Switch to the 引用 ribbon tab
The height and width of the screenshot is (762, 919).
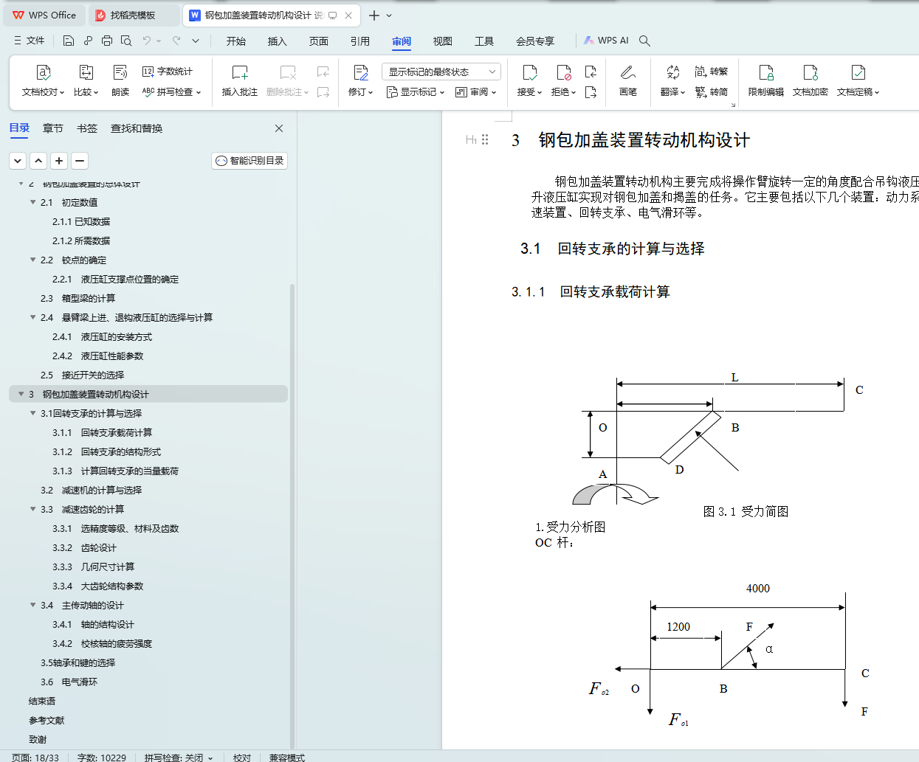tap(360, 41)
